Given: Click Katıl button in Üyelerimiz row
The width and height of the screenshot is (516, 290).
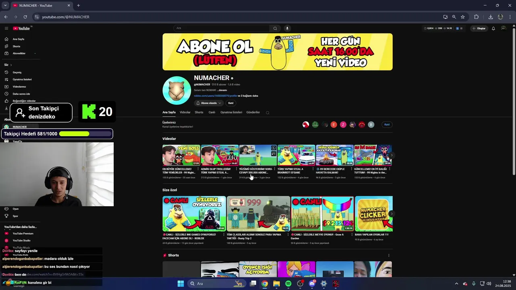Looking at the screenshot, I should pos(387,124).
